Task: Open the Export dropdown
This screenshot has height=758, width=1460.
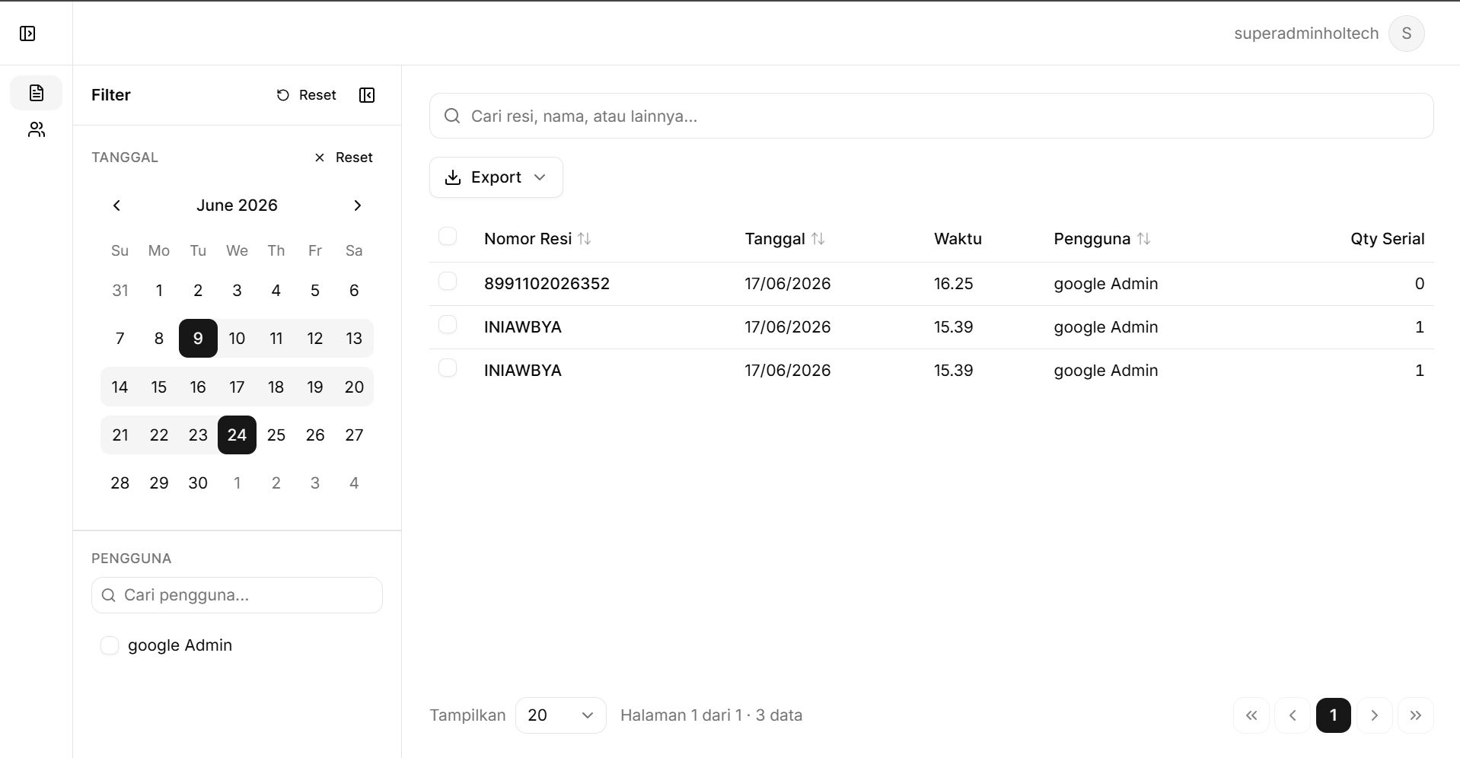Action: coord(496,177)
